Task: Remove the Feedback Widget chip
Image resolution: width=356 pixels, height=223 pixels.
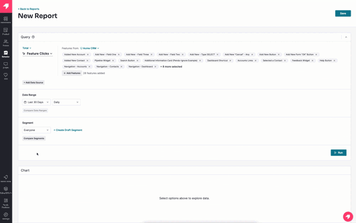Action: 313,60
